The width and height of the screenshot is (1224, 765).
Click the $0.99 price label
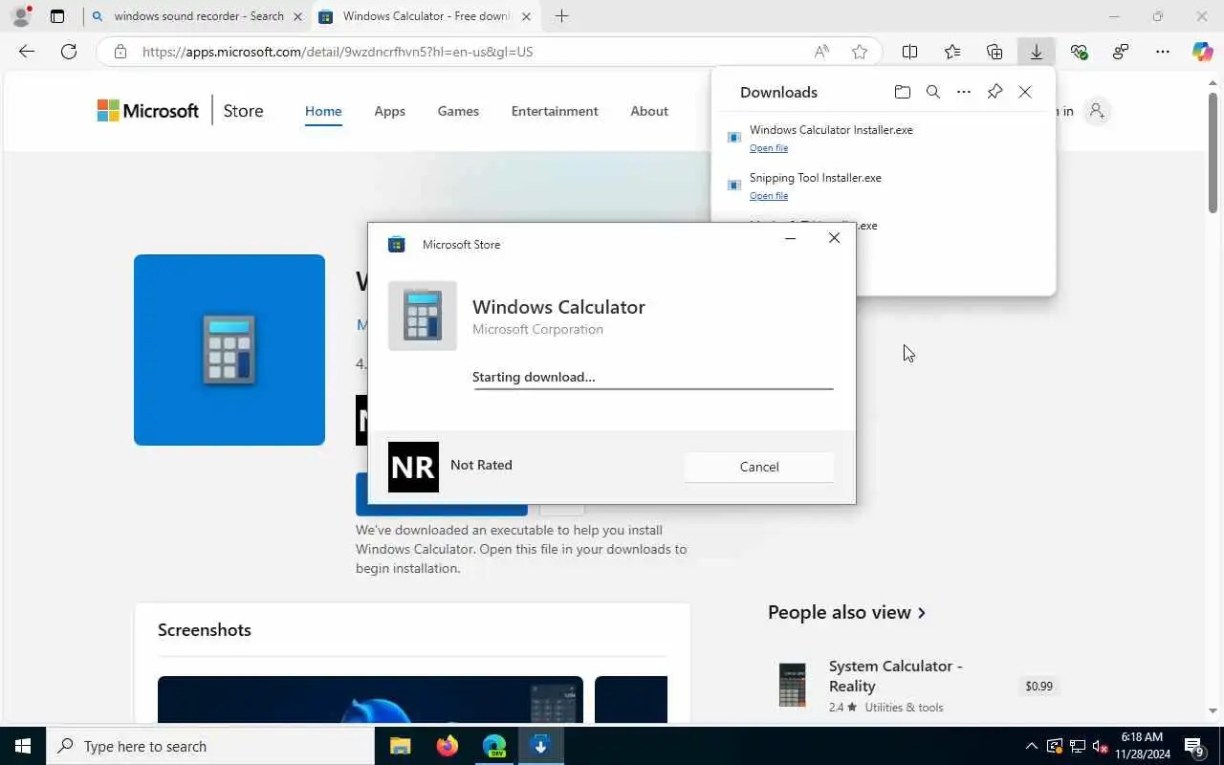(x=1038, y=686)
